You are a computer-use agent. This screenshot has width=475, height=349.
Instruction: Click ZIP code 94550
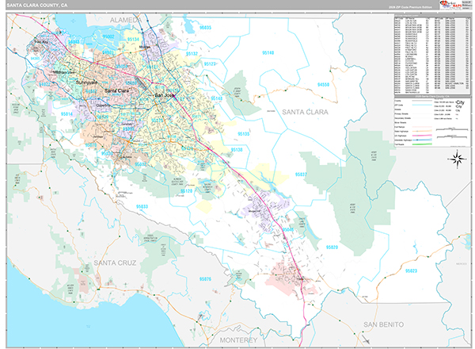(323, 85)
